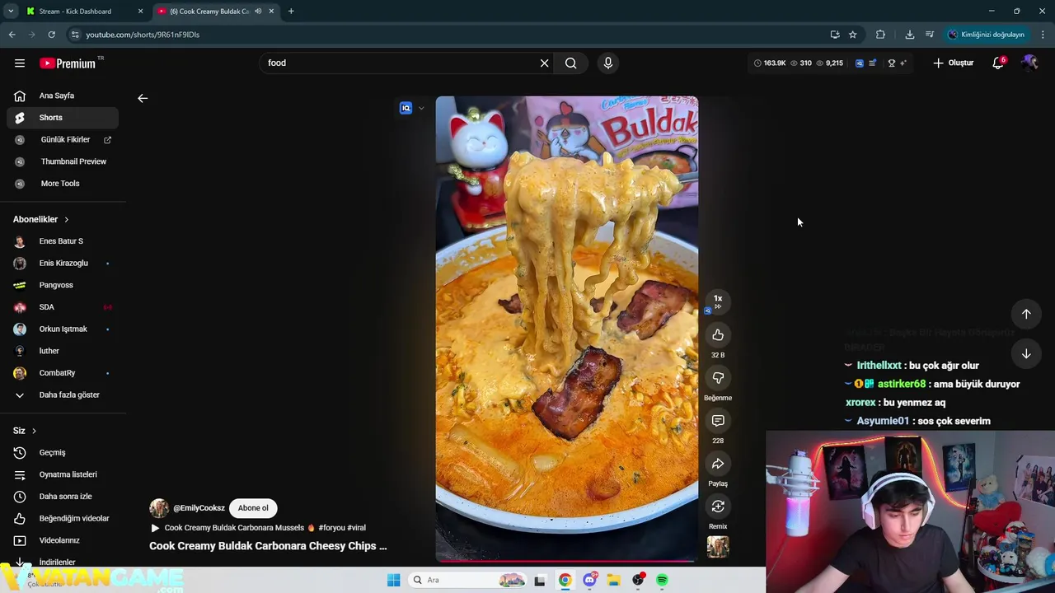
Task: Start voice search with microphone icon
Action: 608,63
